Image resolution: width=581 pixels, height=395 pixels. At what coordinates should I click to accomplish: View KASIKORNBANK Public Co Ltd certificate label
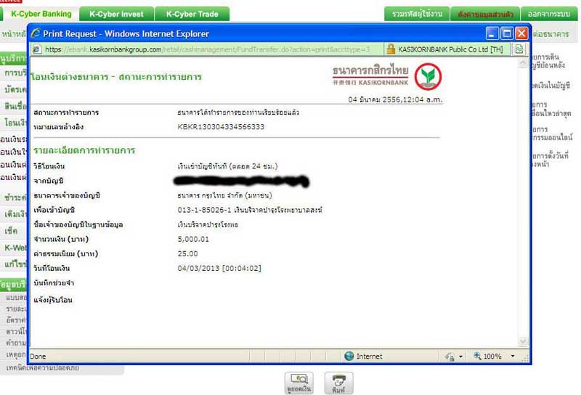pos(450,49)
